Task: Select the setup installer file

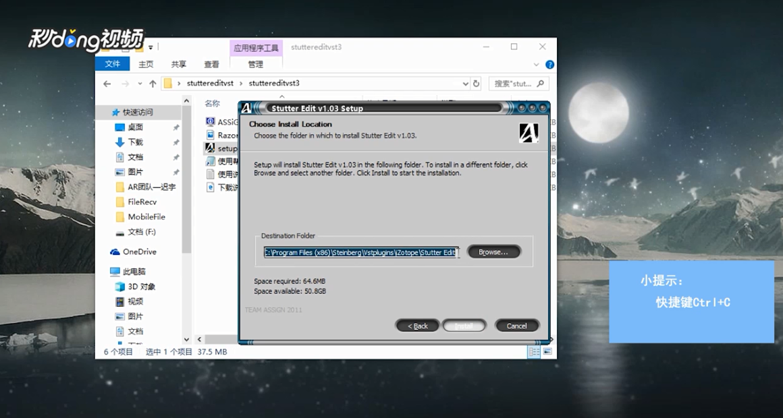Action: (x=221, y=148)
